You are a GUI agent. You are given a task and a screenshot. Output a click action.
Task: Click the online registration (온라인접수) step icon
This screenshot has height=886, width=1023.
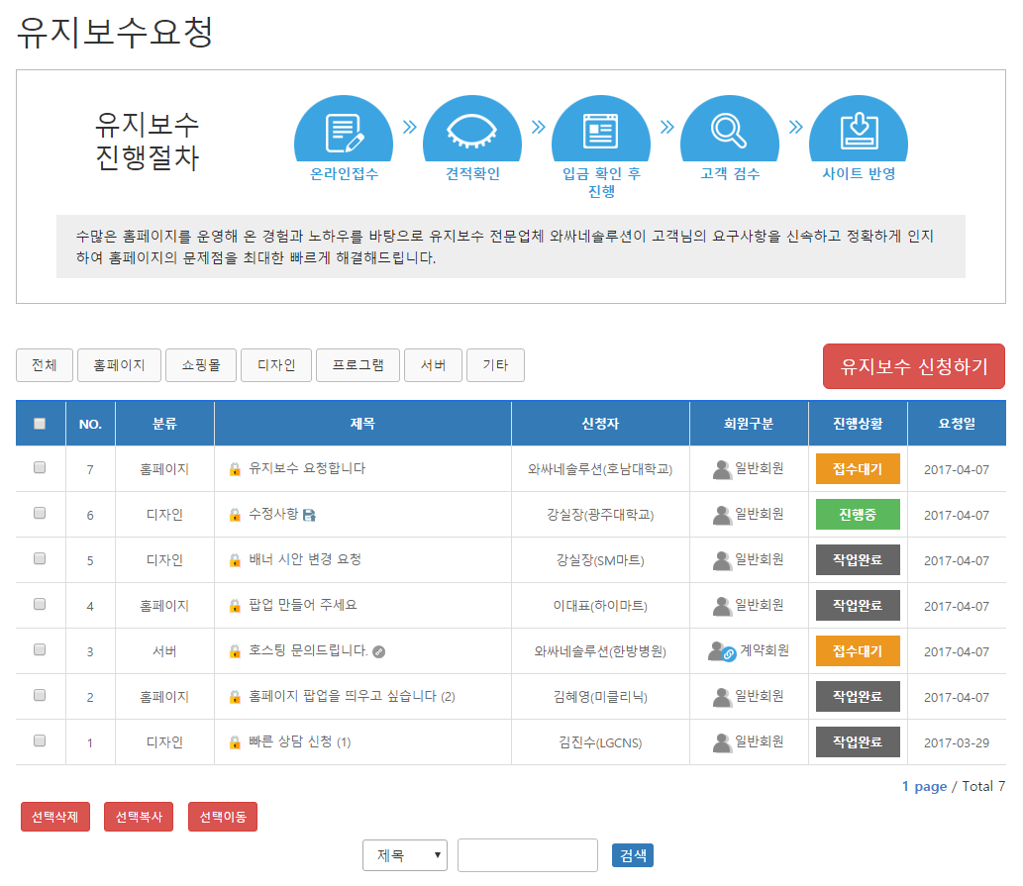pos(344,131)
